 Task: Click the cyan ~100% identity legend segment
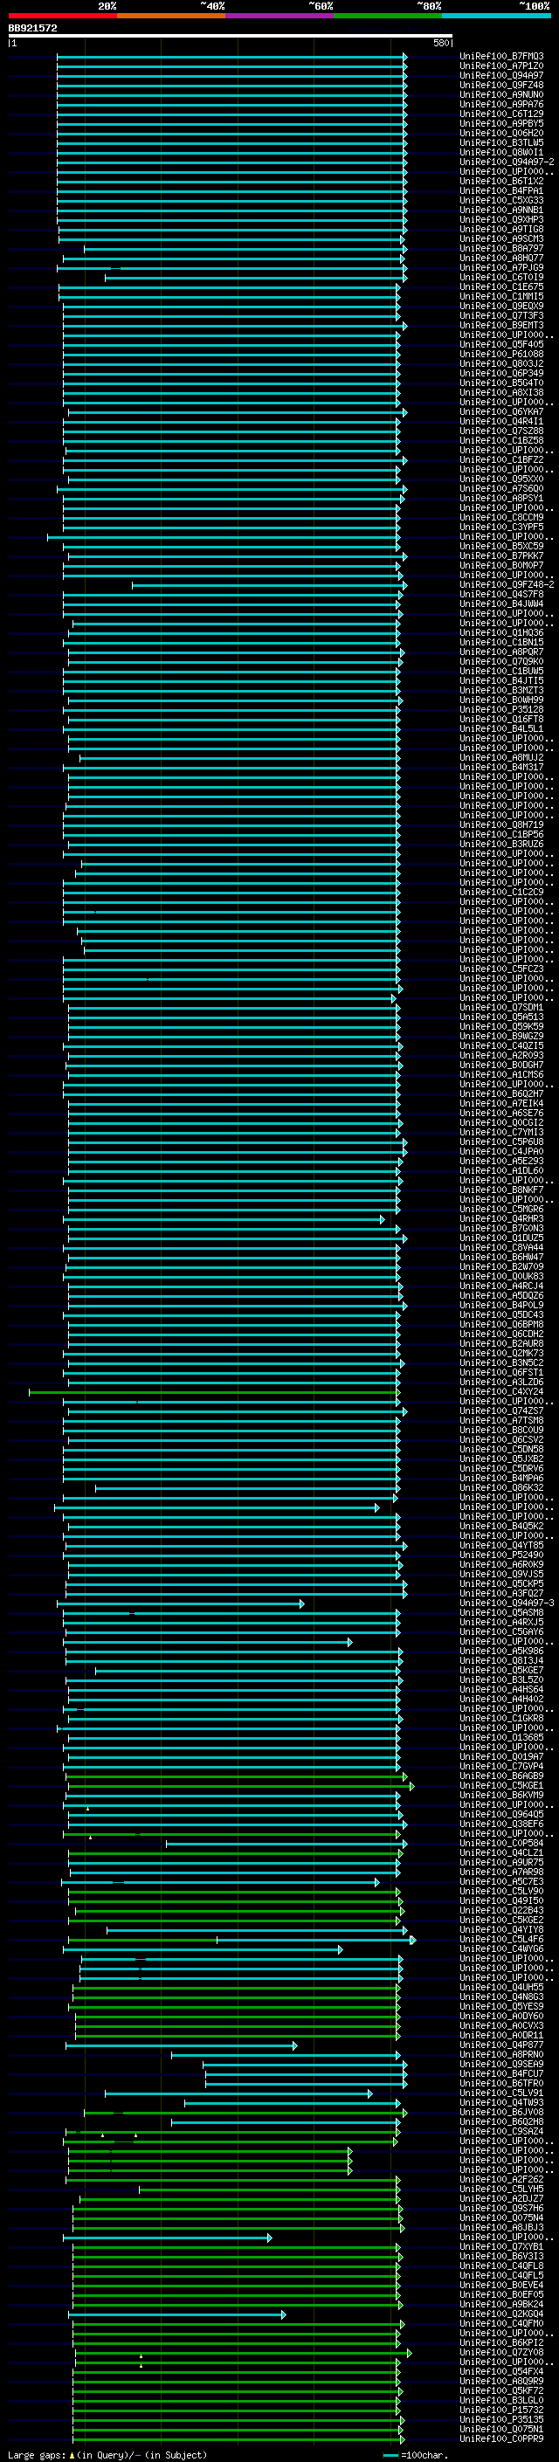click(x=497, y=17)
